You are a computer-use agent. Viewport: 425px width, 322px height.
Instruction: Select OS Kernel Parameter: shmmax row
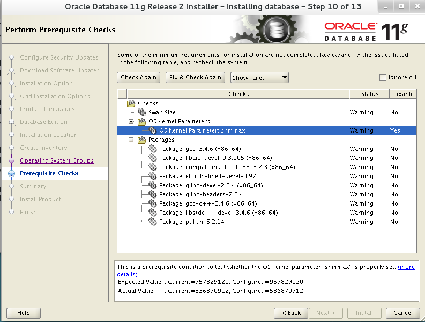click(x=267, y=130)
